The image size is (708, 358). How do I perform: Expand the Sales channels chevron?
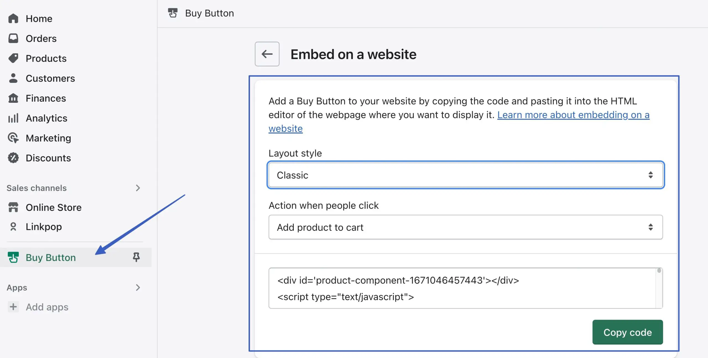[138, 188]
